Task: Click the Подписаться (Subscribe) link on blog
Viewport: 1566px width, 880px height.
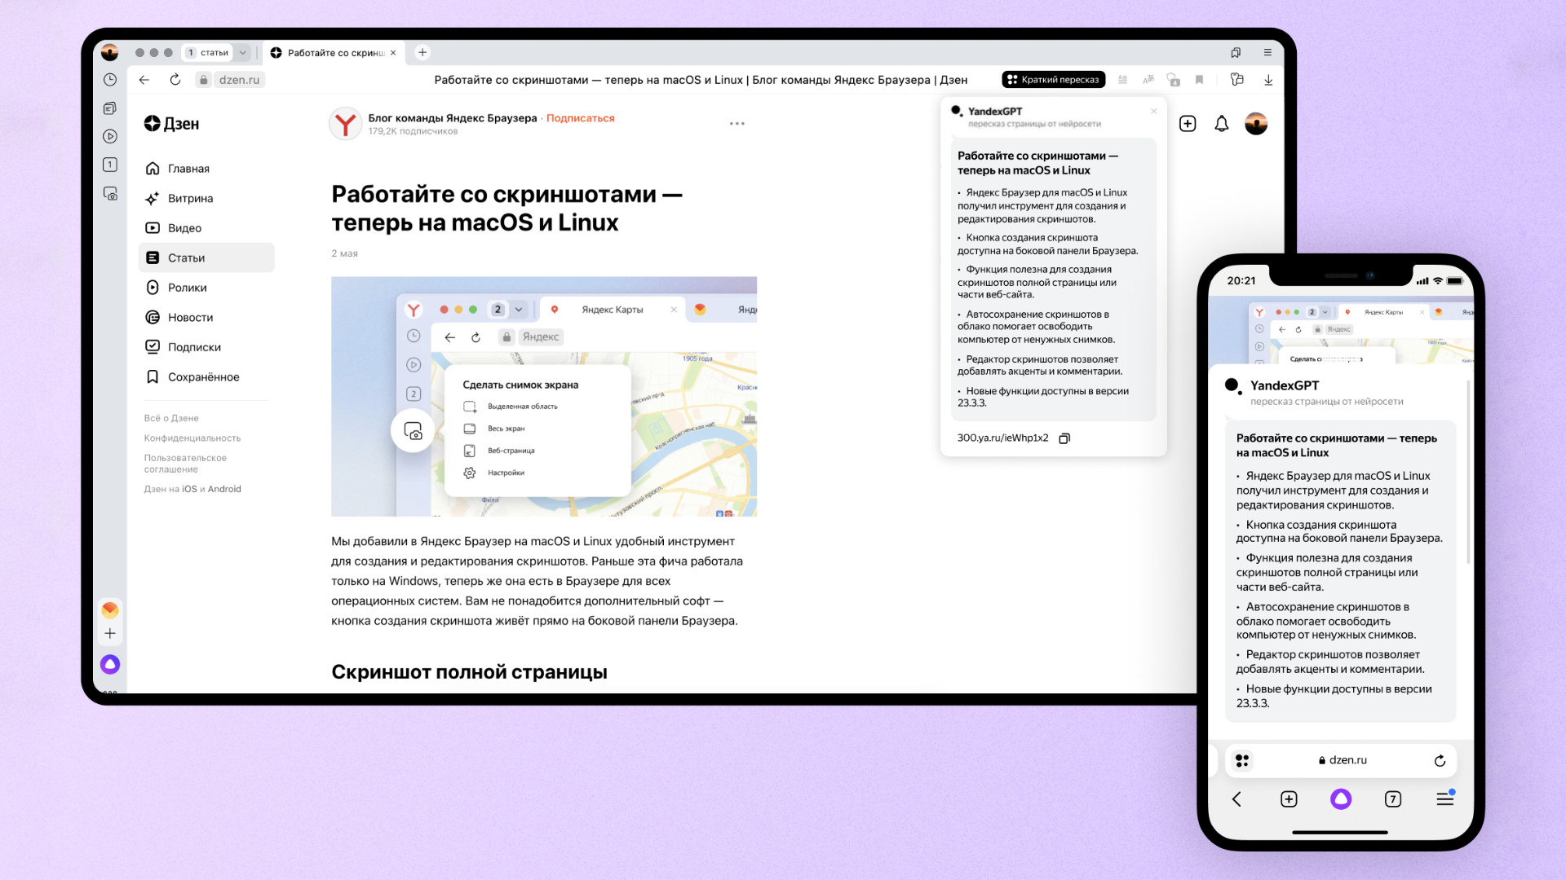Action: (581, 117)
